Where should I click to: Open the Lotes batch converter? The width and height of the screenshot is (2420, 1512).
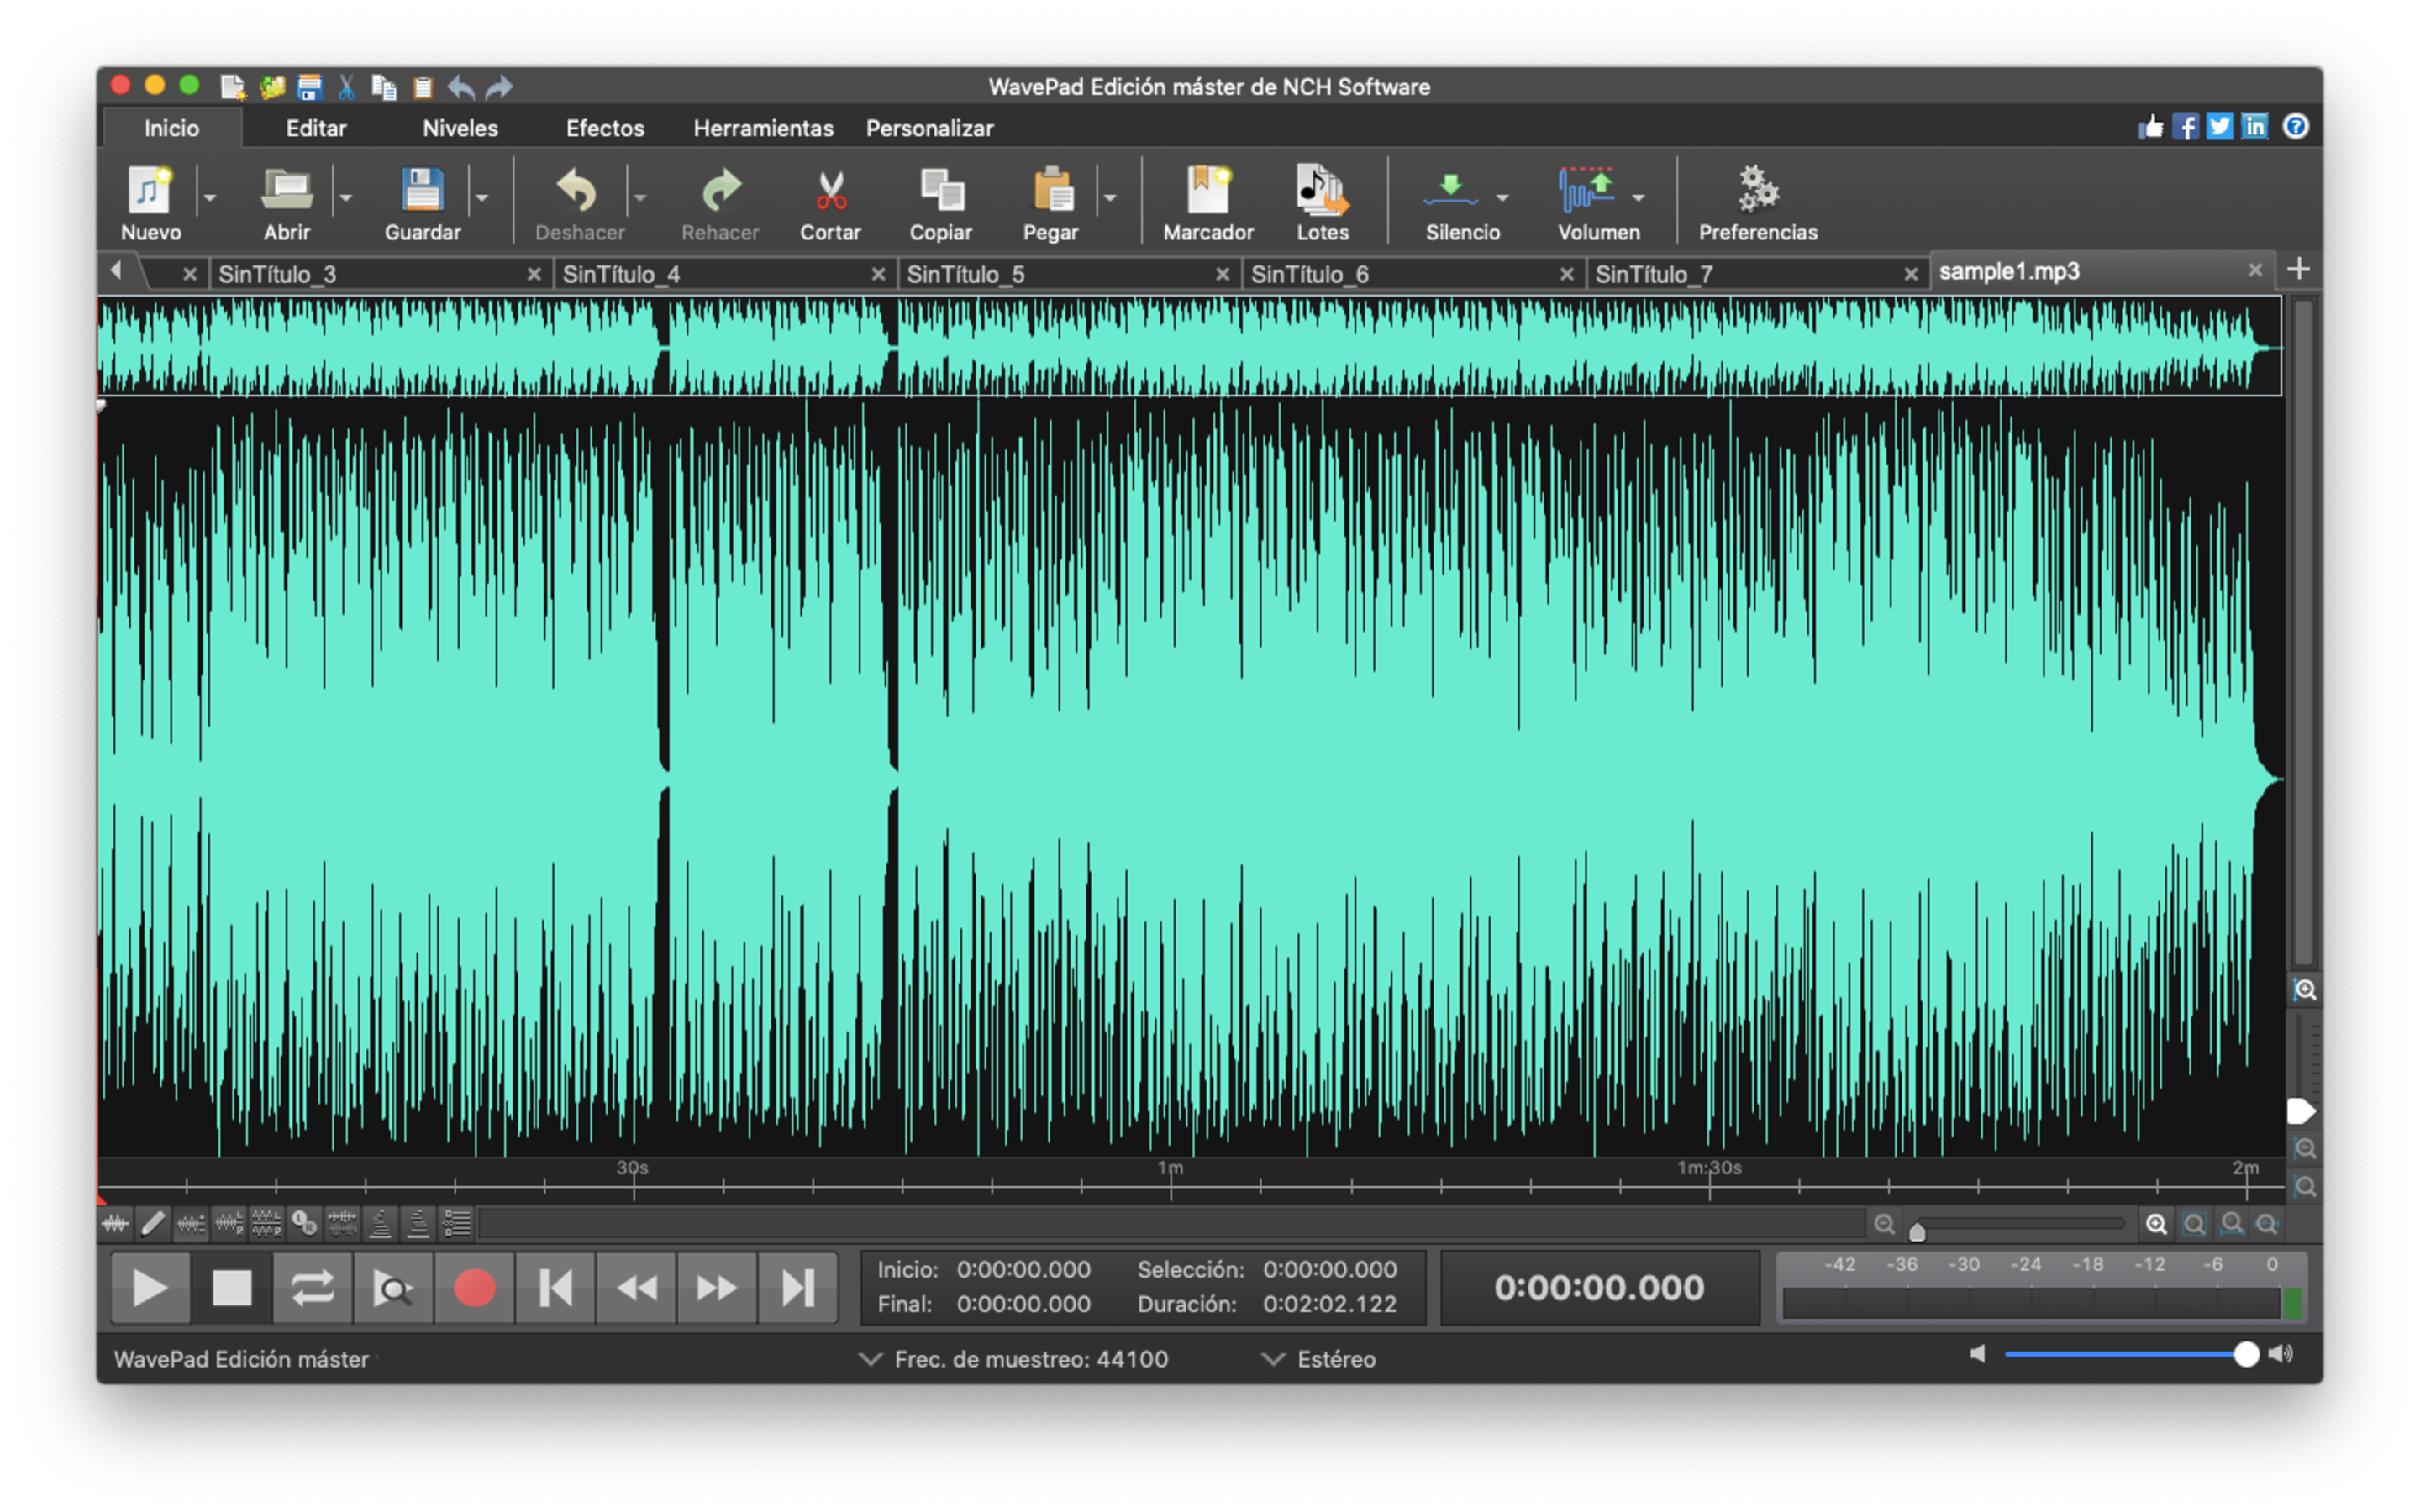tap(1322, 190)
